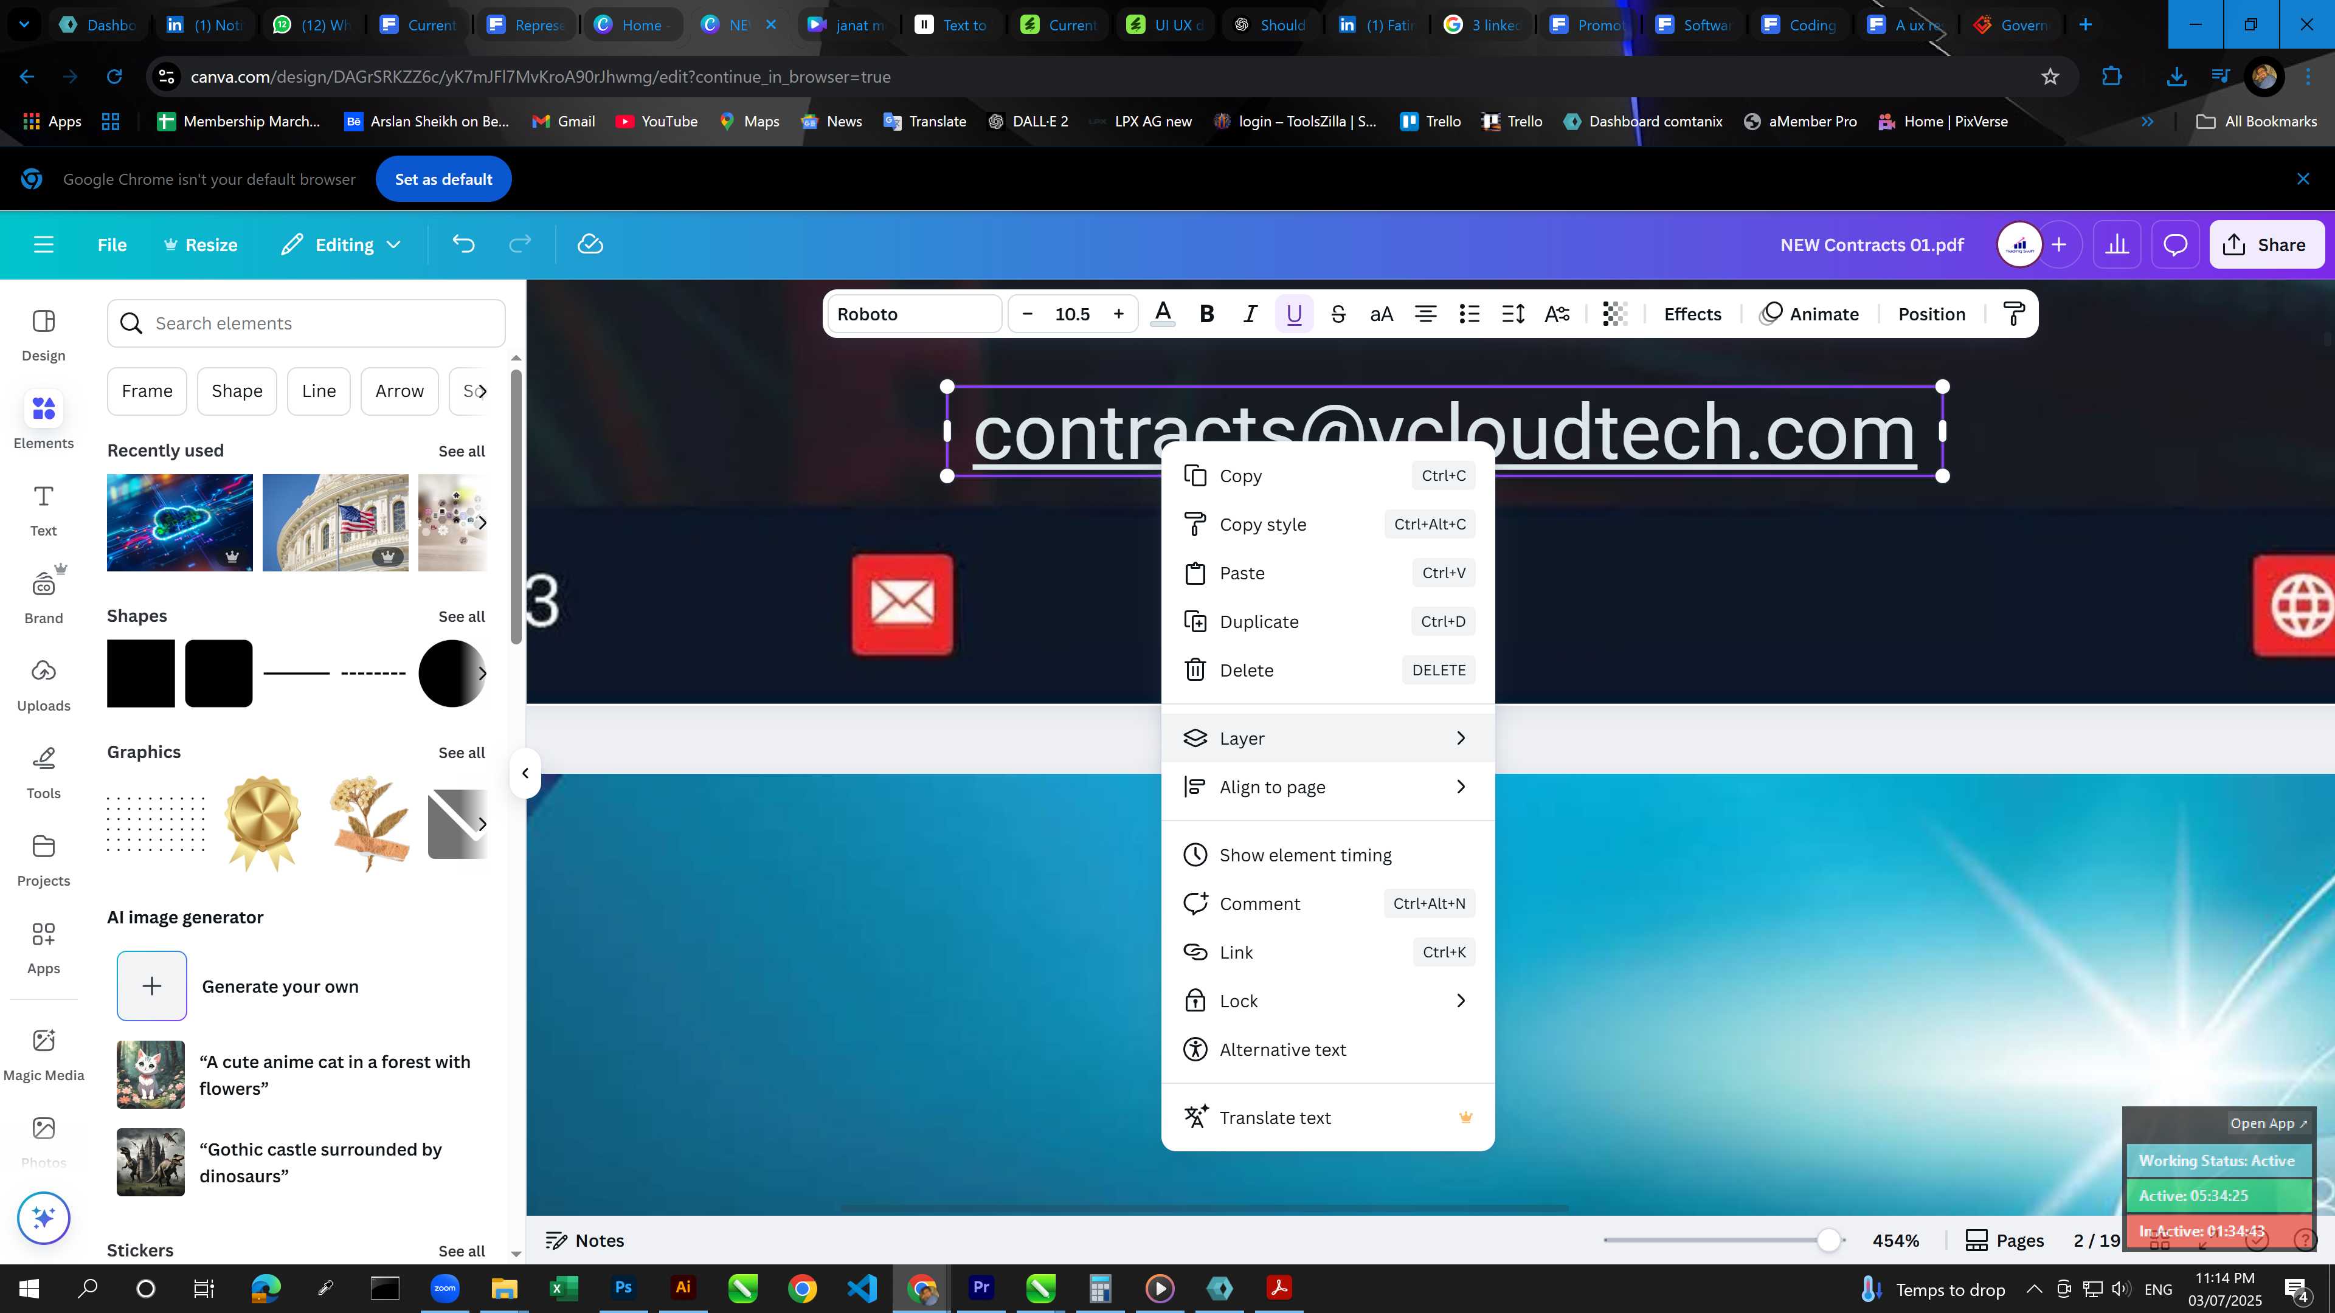This screenshot has width=2335, height=1313.
Task: Select Copy style from context menu
Action: click(x=1328, y=525)
